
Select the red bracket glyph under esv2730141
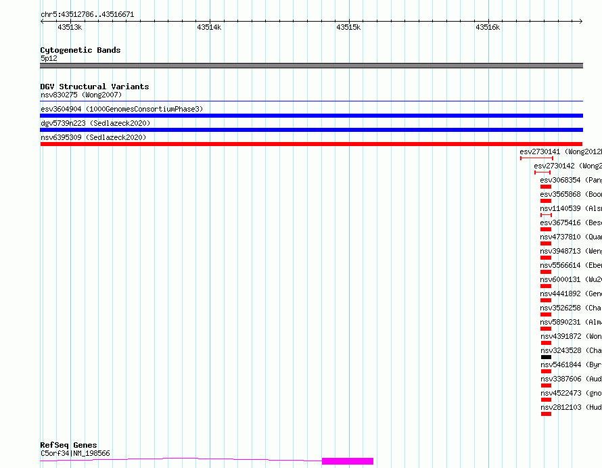537,158
